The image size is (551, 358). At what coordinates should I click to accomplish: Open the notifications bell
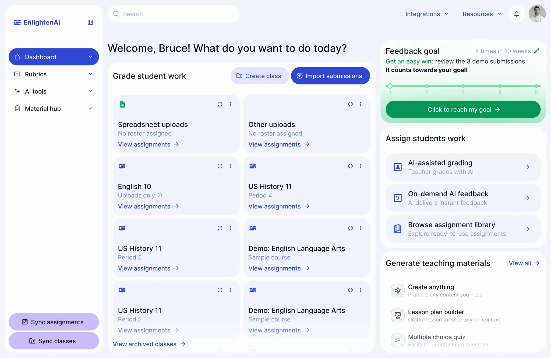tap(516, 14)
